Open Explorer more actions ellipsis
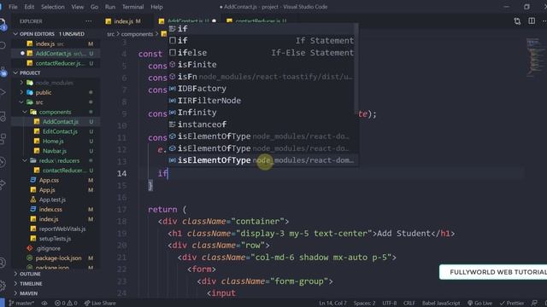 tap(89, 21)
